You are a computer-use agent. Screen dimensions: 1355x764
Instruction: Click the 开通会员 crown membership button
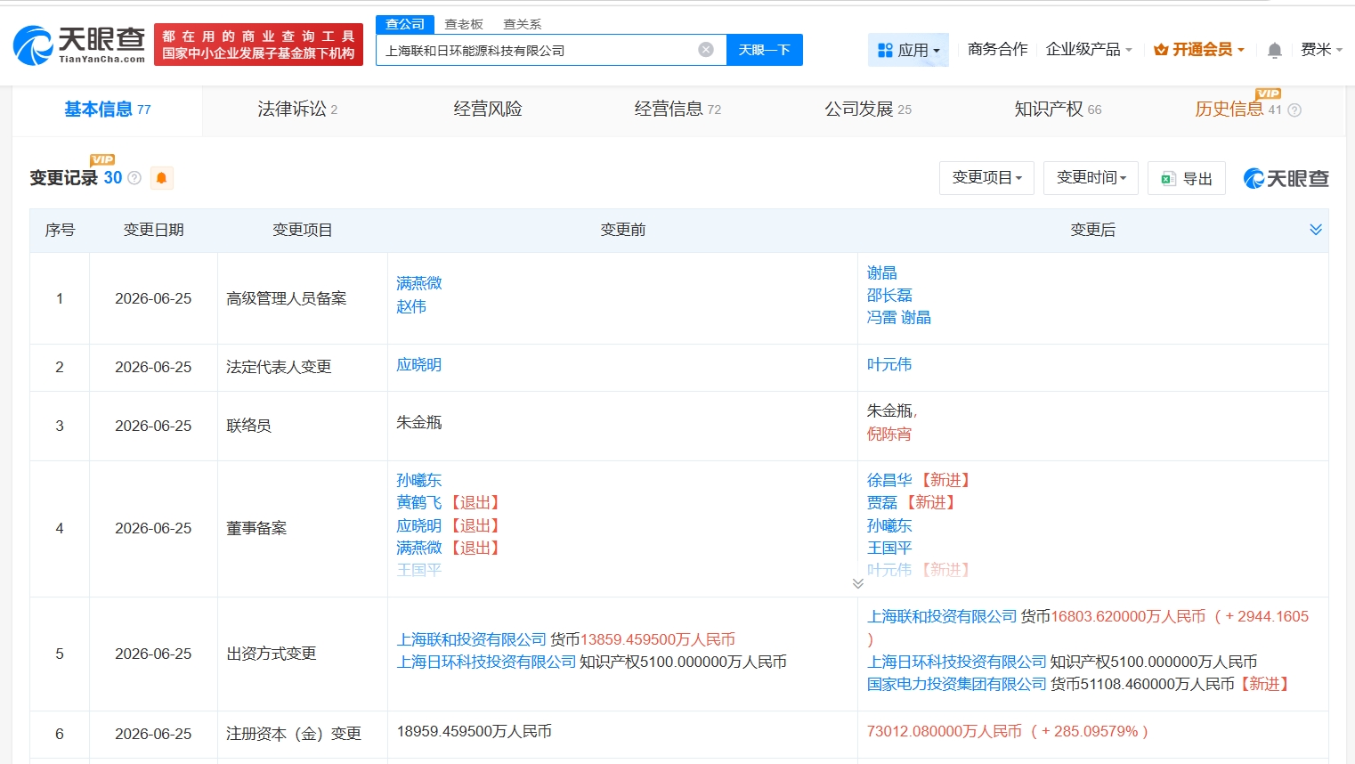(1199, 50)
